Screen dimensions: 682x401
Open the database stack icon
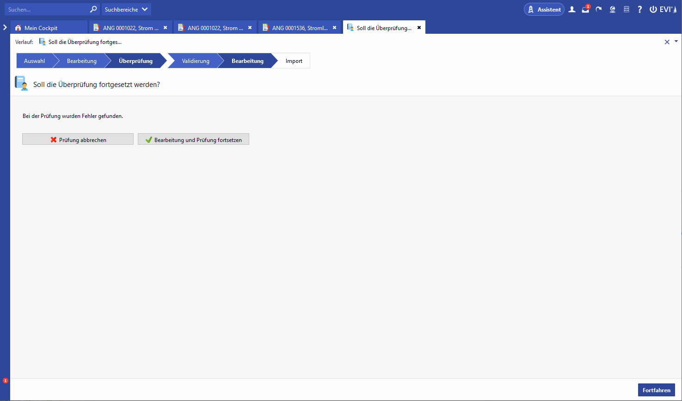click(x=627, y=9)
